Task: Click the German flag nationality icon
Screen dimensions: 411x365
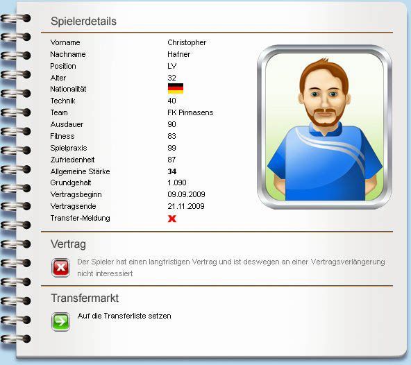Action: (176, 89)
